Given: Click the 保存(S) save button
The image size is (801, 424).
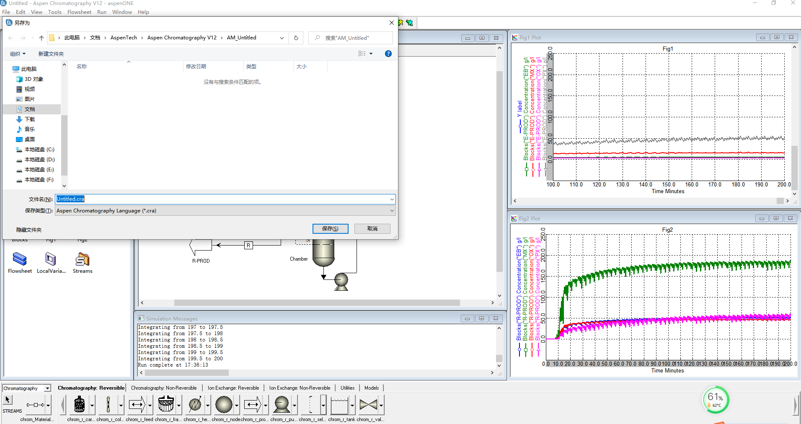Looking at the screenshot, I should coord(330,228).
